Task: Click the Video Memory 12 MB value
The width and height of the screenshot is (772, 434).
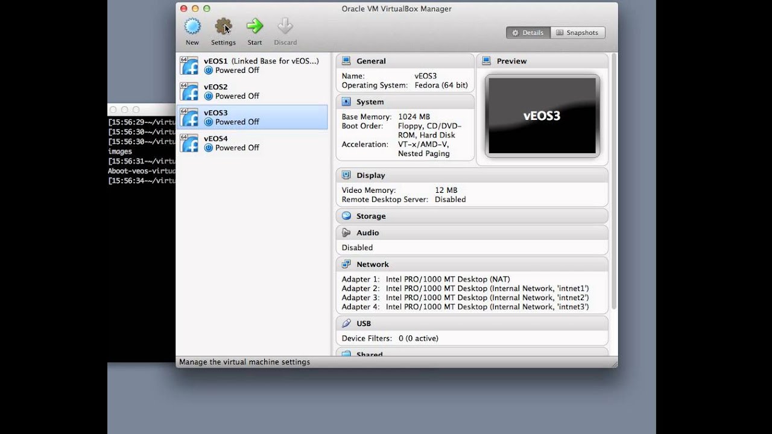Action: click(x=446, y=190)
